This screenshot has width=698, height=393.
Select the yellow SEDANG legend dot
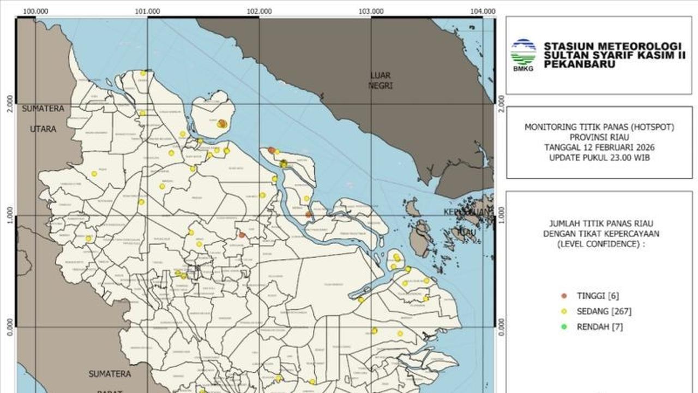pos(564,311)
